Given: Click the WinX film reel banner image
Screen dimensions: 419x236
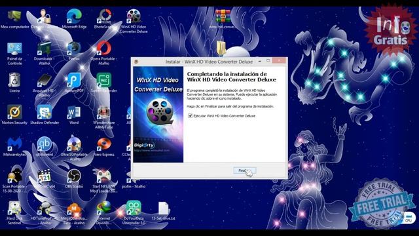Looking at the screenshot, I should (x=160, y=111).
